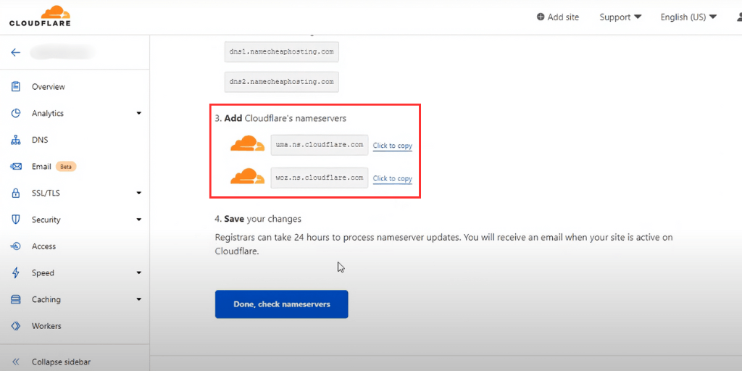Click the blurred site name in sidebar
742x371 pixels.
point(61,52)
